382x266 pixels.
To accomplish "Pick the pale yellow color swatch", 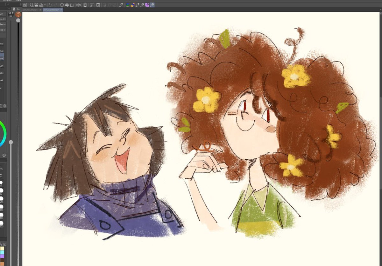I will click(x=2, y=248).
